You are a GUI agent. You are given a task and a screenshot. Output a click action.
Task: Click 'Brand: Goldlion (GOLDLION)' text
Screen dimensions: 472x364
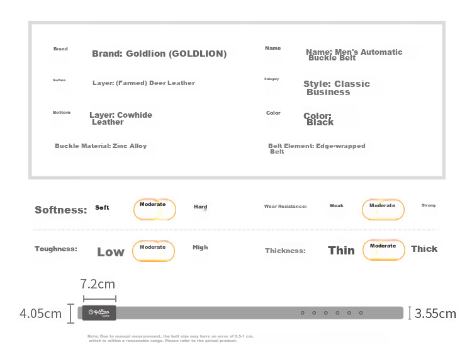click(x=159, y=54)
